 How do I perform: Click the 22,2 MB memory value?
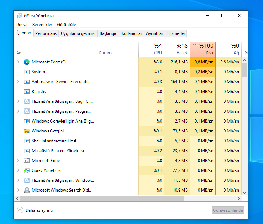tap(180, 170)
